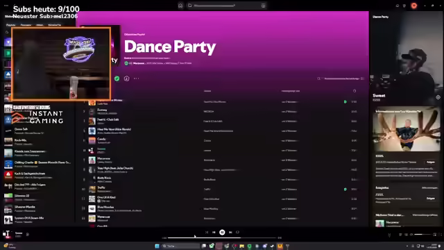Open the notifications bell
Viewport: 444px width, 250px height.
398,6
